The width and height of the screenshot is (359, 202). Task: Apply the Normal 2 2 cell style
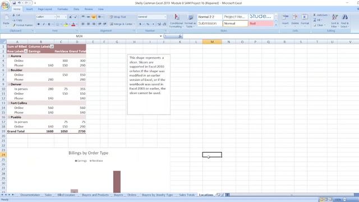point(210,17)
